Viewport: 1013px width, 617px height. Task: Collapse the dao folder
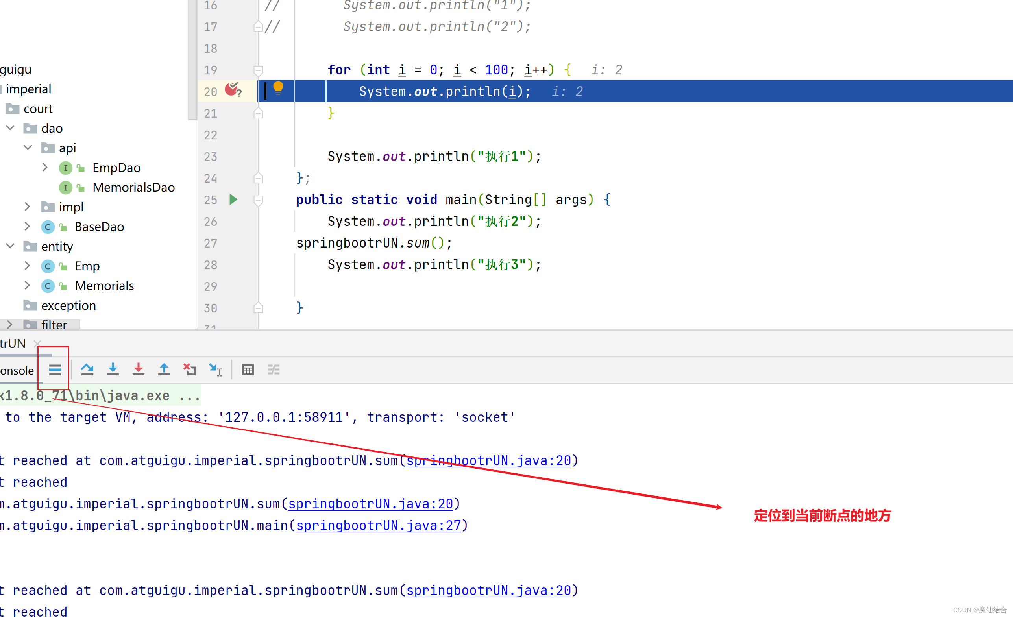pos(10,128)
